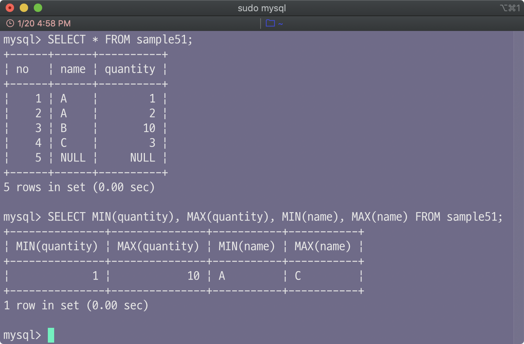Viewport: 524px width, 344px height.
Task: Click the MAX(quantity) result value 10
Action: 193,276
